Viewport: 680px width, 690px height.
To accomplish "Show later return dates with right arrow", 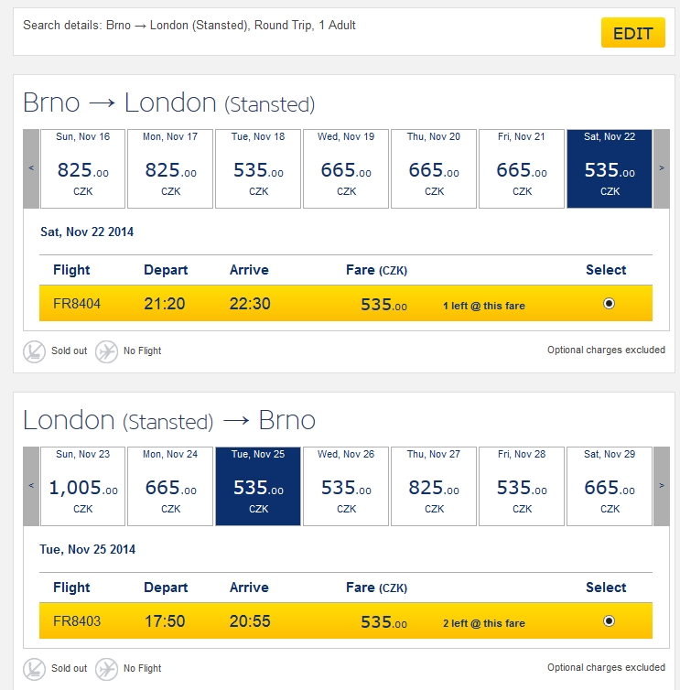I will (x=662, y=486).
